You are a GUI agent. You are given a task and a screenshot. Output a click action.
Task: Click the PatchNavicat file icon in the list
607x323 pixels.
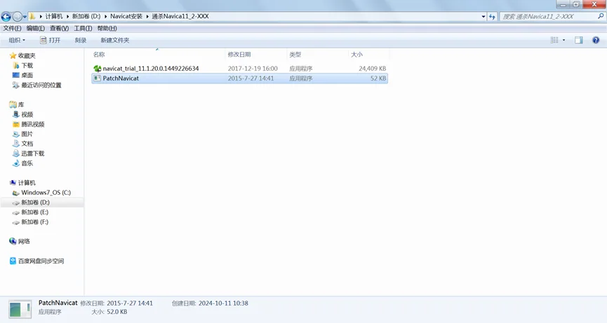click(97, 78)
